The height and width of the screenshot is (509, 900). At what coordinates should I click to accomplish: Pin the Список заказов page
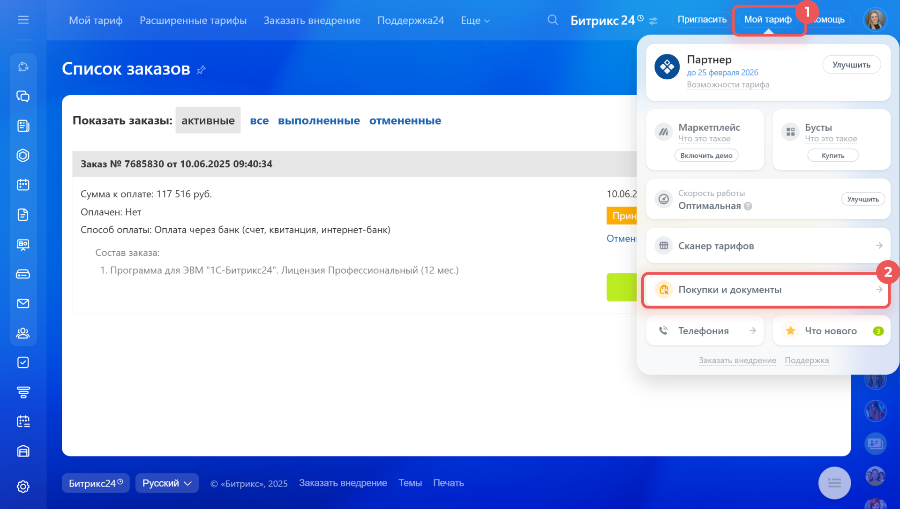(201, 70)
